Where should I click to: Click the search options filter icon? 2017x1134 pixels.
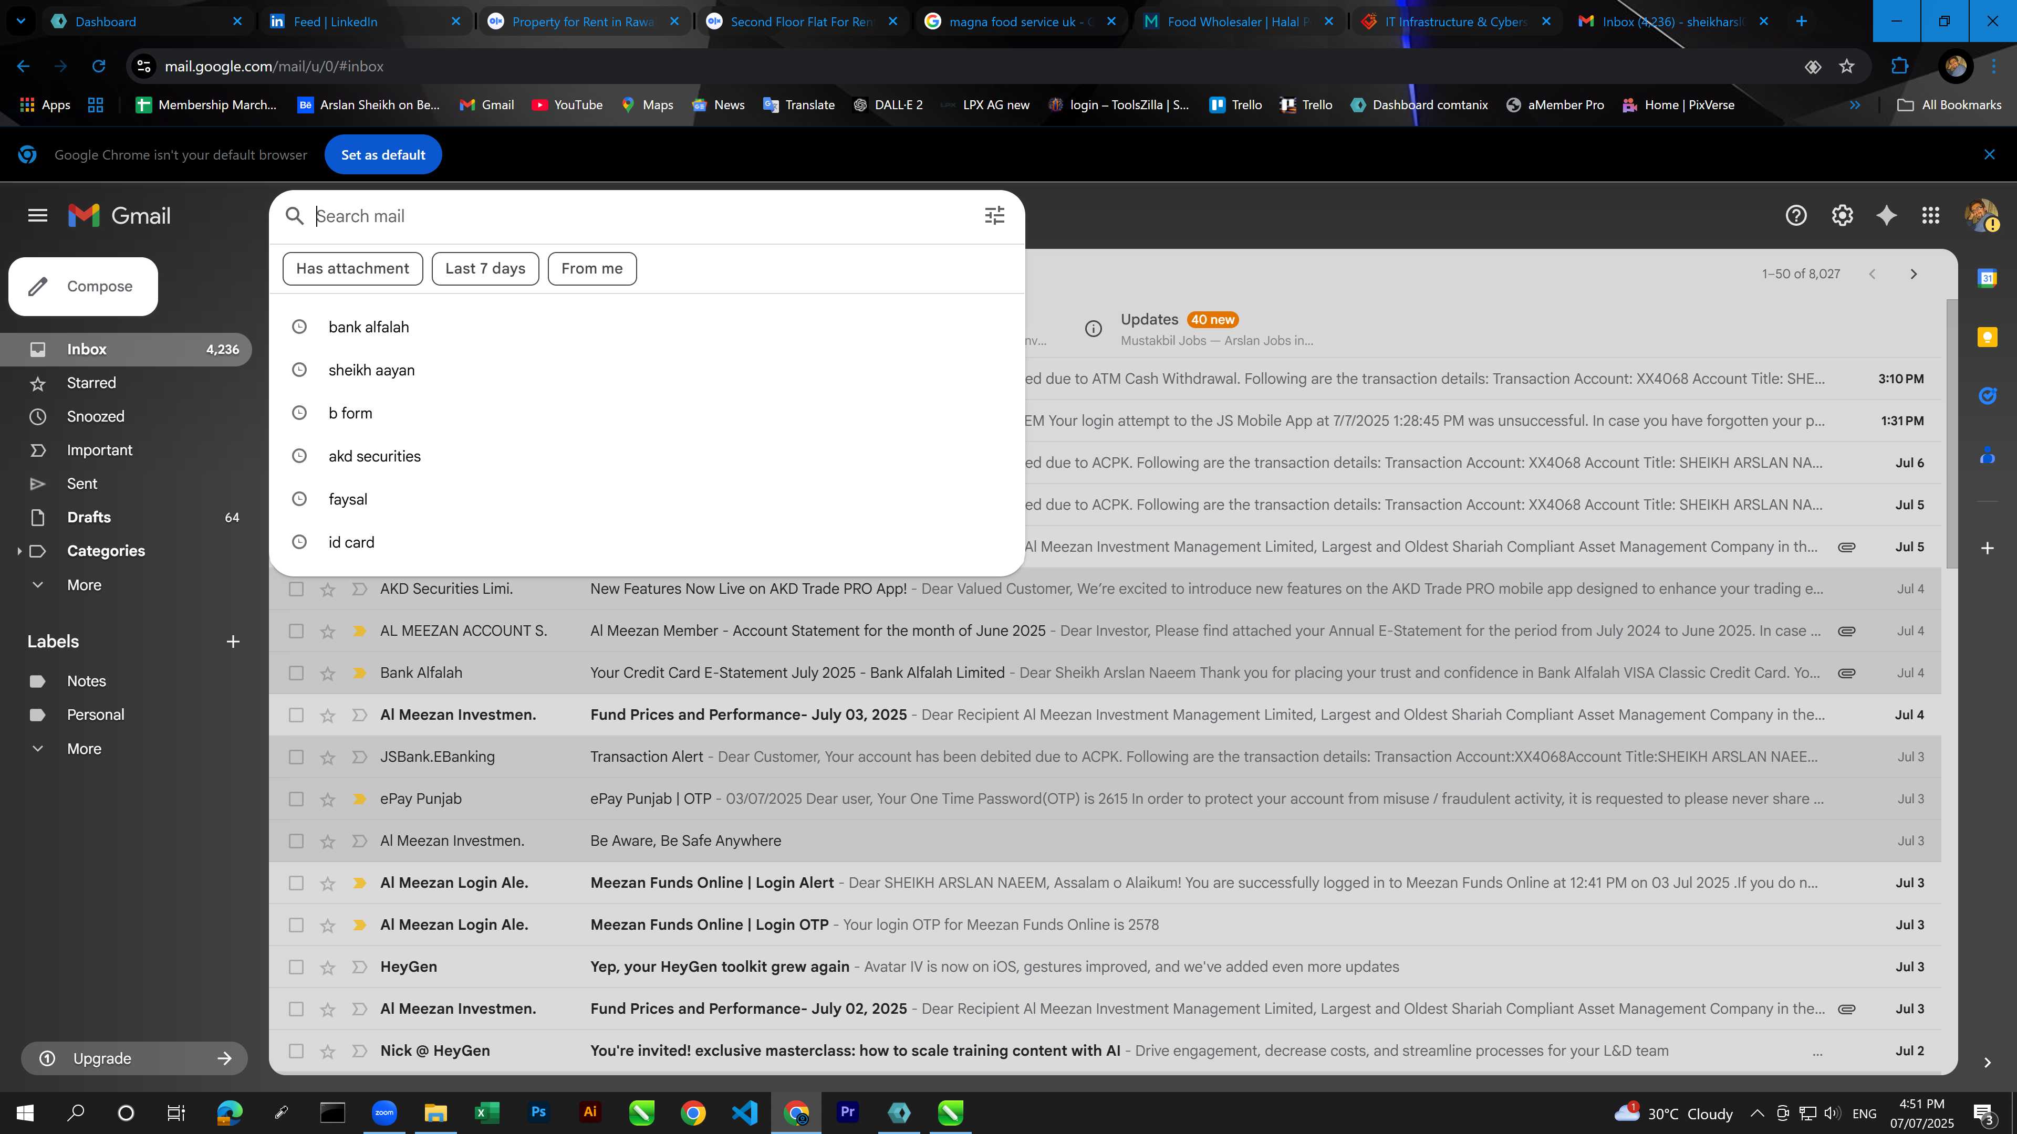994,216
